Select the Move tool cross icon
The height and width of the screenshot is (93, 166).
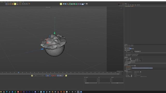9,4
